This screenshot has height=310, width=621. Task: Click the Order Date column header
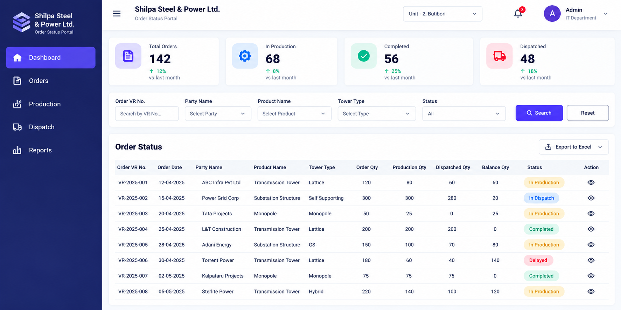169,167
